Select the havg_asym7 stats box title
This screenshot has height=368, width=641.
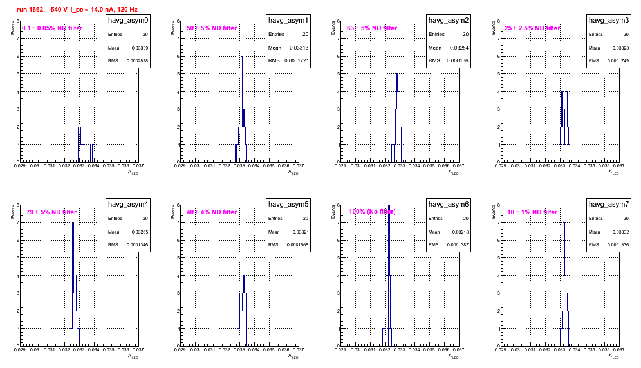point(609,205)
